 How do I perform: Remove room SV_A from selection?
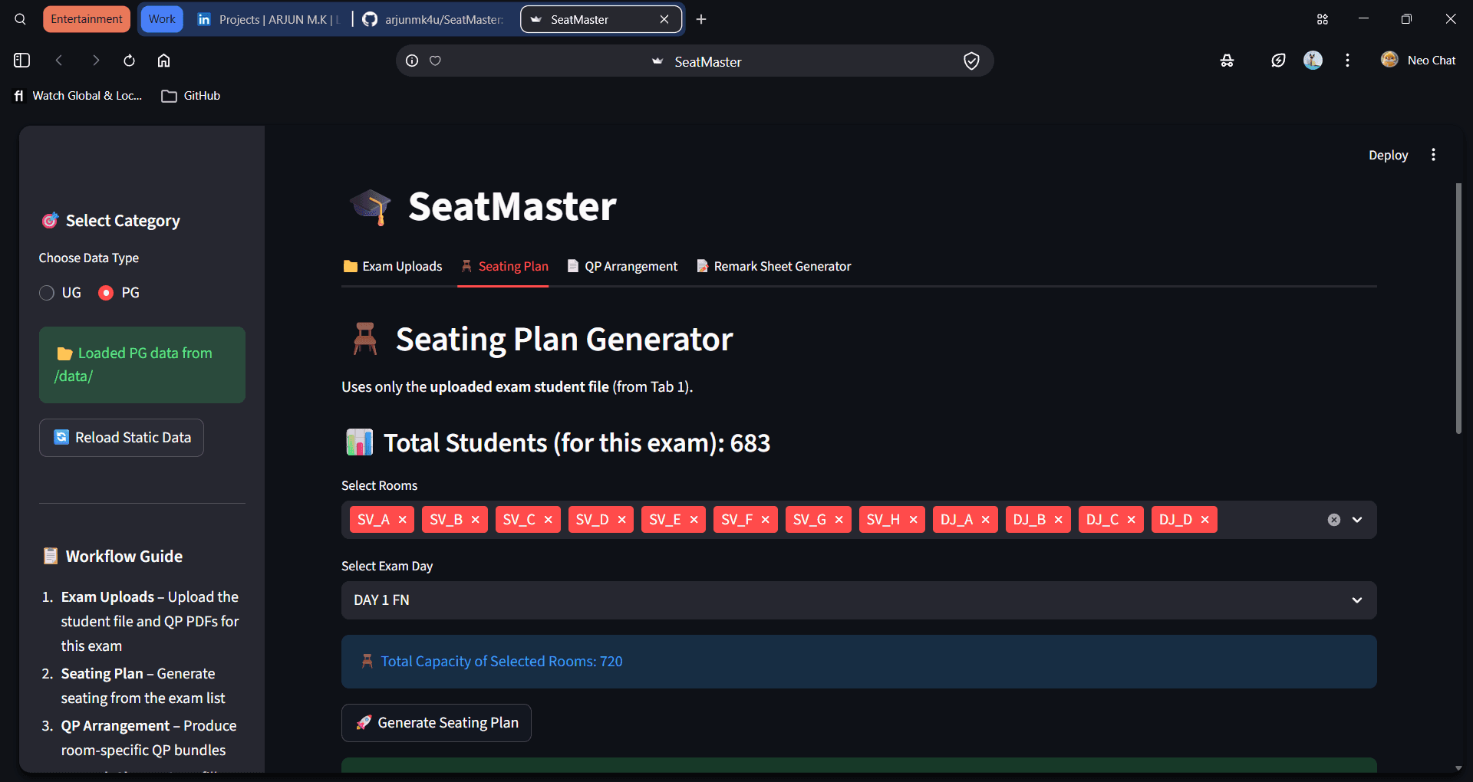pyautogui.click(x=402, y=520)
